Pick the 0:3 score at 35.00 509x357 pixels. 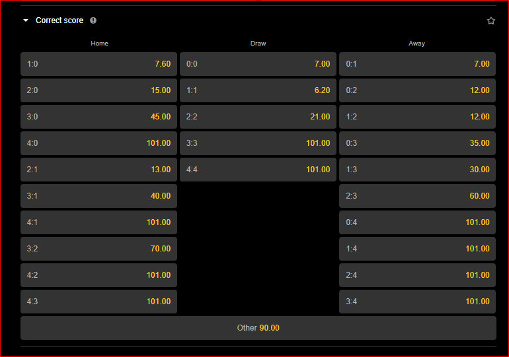[x=417, y=143]
